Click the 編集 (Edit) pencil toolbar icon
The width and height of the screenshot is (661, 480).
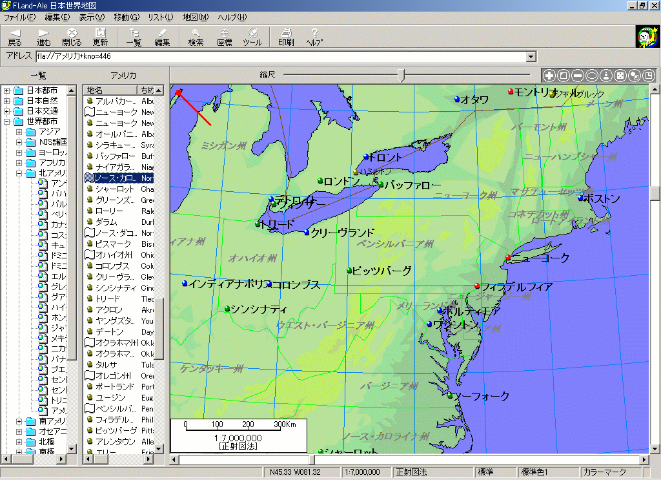click(162, 37)
